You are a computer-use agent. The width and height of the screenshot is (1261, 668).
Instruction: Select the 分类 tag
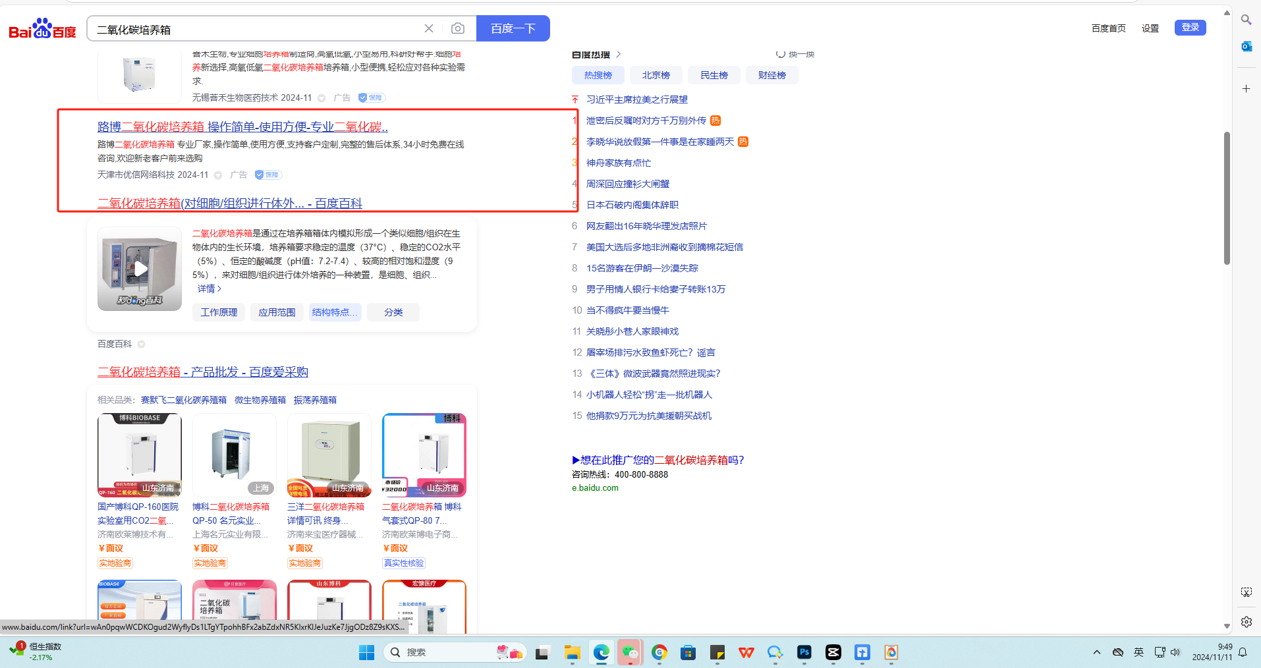pos(393,312)
